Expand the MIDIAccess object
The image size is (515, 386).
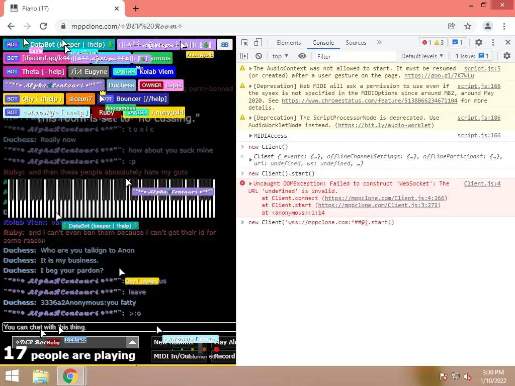click(x=250, y=136)
